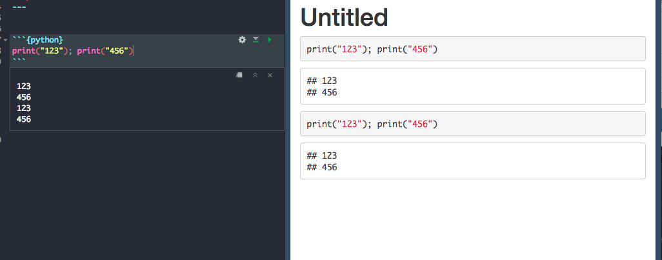
Task: Place cursor in print("123"); print("456") editor line
Action: (73, 51)
